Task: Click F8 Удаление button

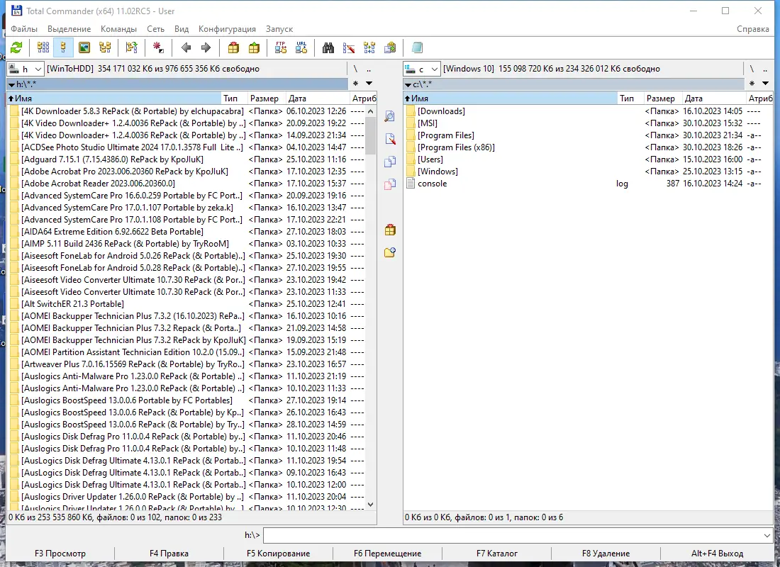Action: pos(606,553)
